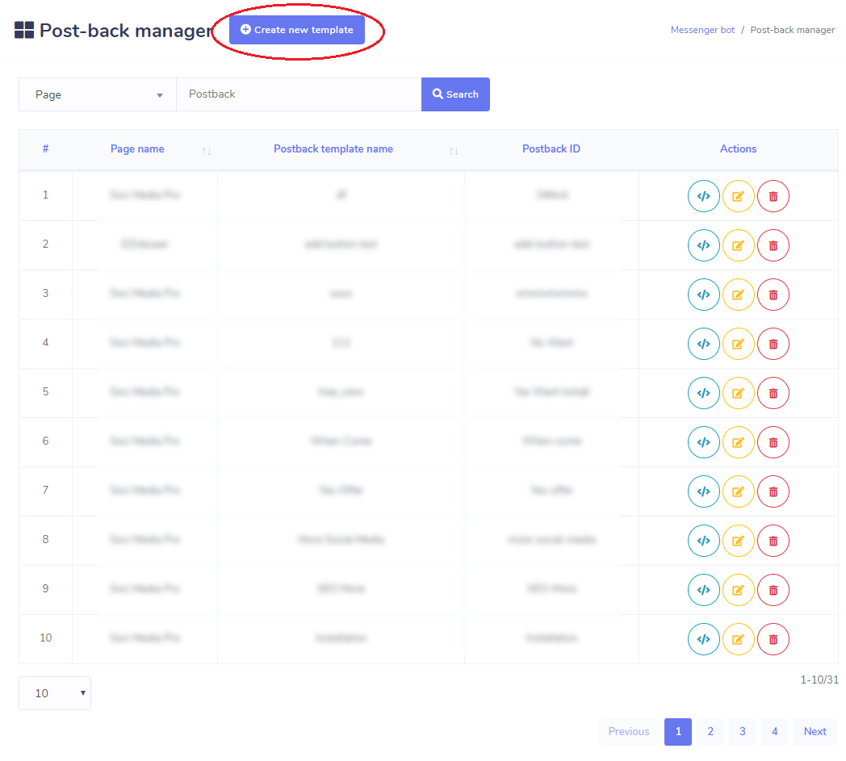Click the code icon for SEO More template
This screenshot has height=761, width=846.
point(703,590)
